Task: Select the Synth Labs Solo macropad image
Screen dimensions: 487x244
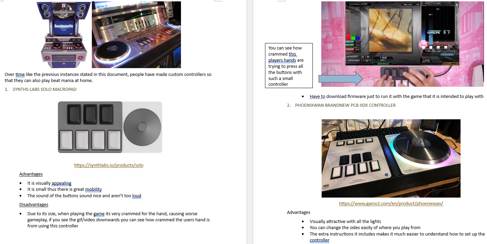Action: tap(110, 127)
